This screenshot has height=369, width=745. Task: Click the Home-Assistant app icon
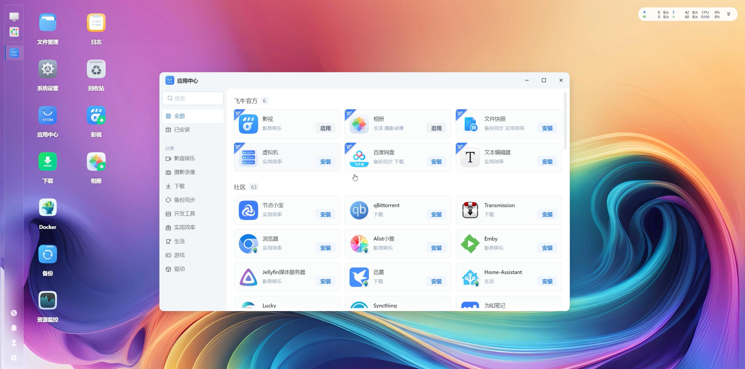470,277
